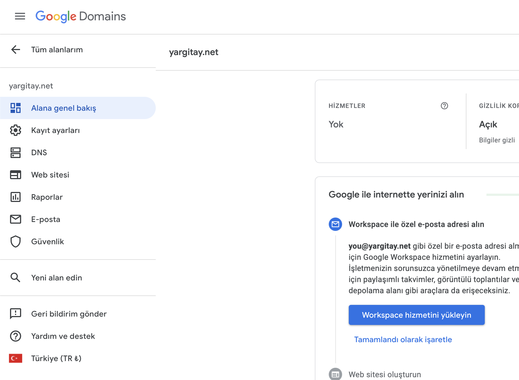Click the Raporlar chart icon

tap(16, 197)
